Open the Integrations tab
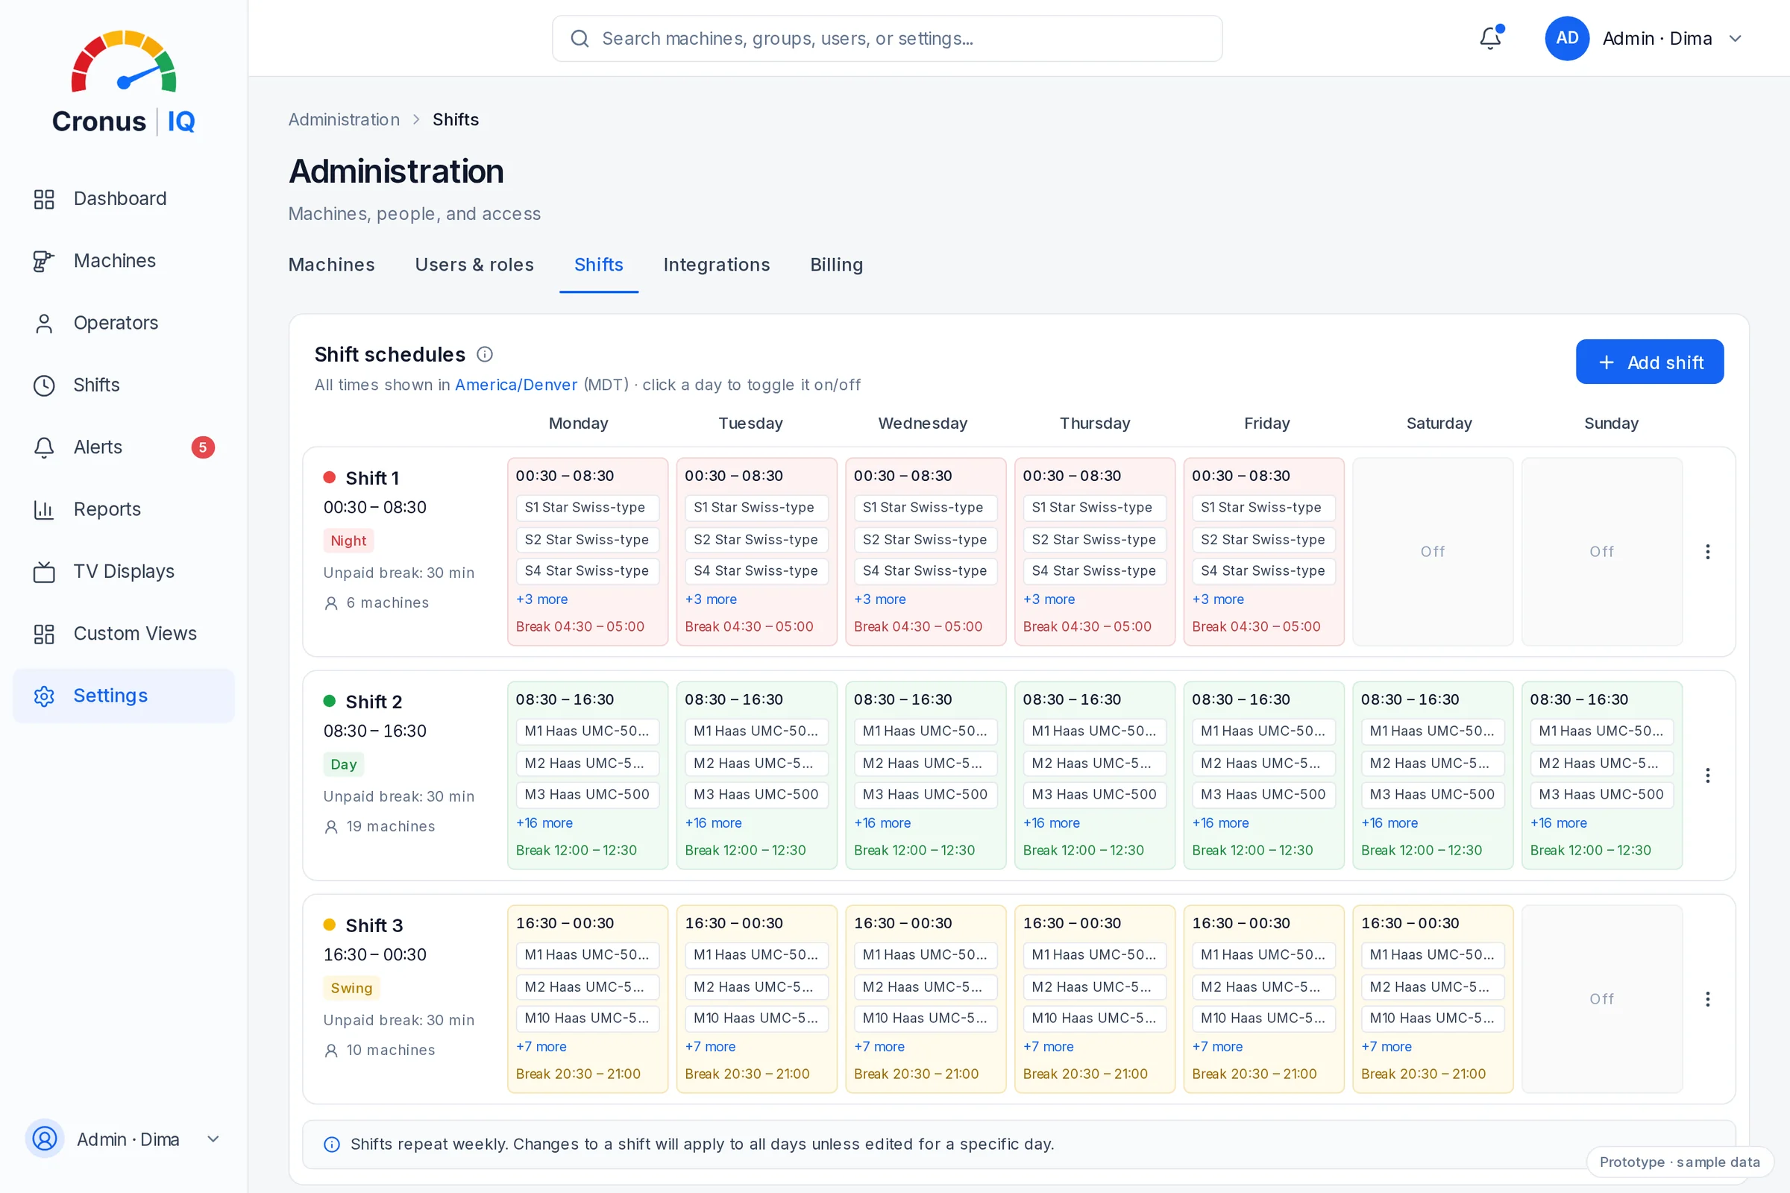Image resolution: width=1790 pixels, height=1193 pixels. pos(716,265)
